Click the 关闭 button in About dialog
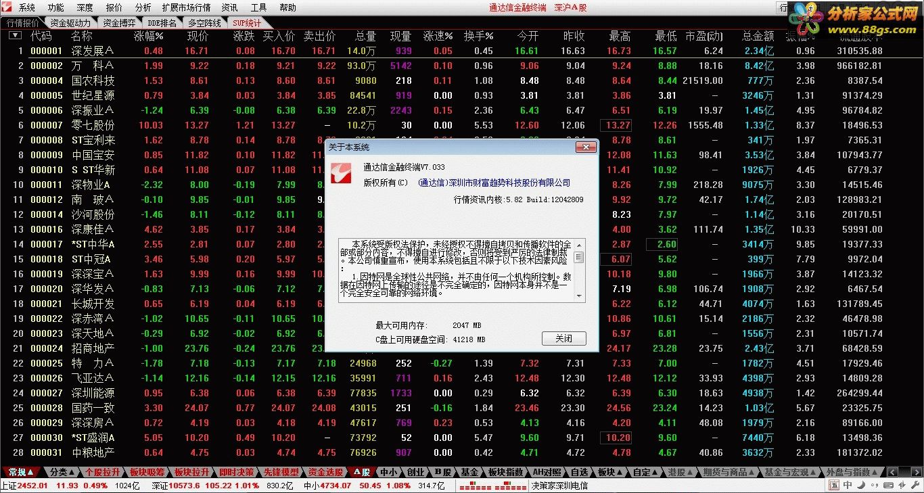 563,338
